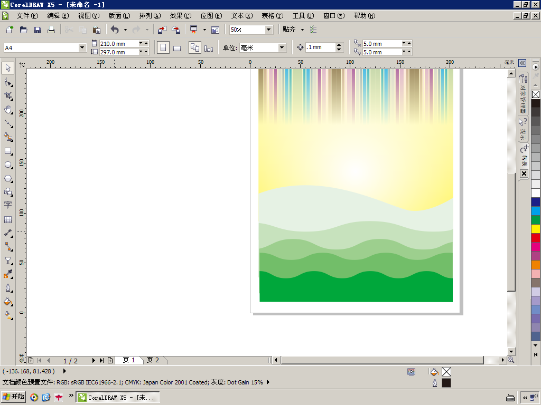Image resolution: width=541 pixels, height=405 pixels.
Task: Select the Table tool
Action: tap(8, 219)
